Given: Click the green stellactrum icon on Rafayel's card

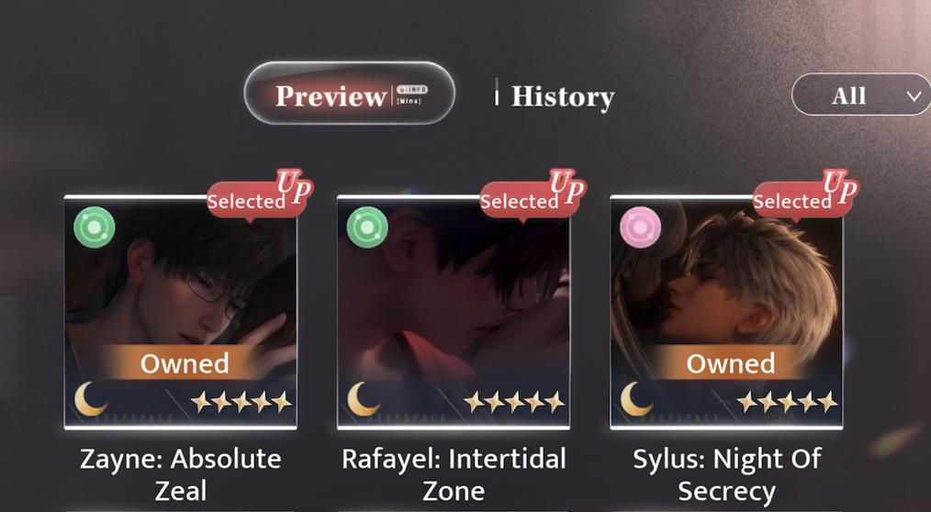Looking at the screenshot, I should point(367,228).
